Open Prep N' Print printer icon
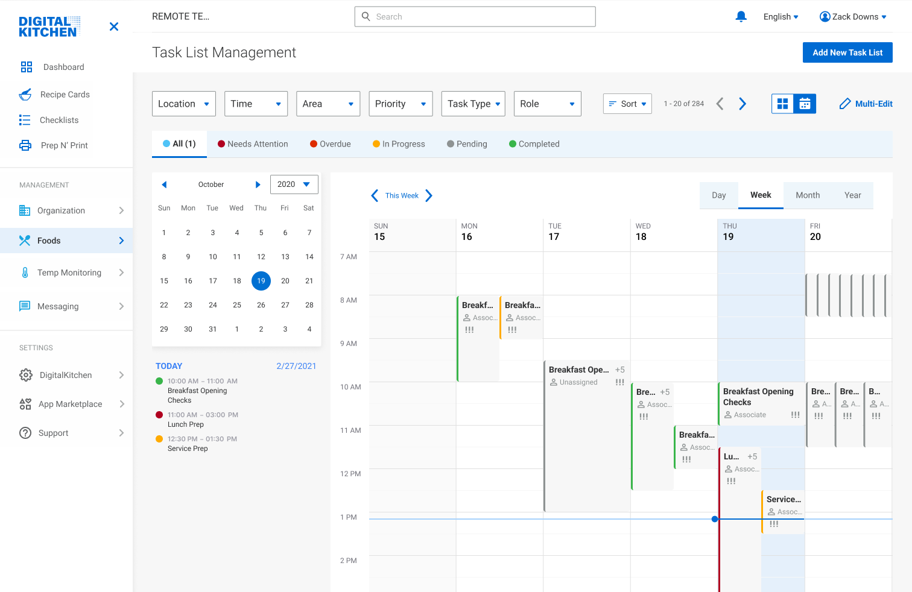 pos(25,145)
